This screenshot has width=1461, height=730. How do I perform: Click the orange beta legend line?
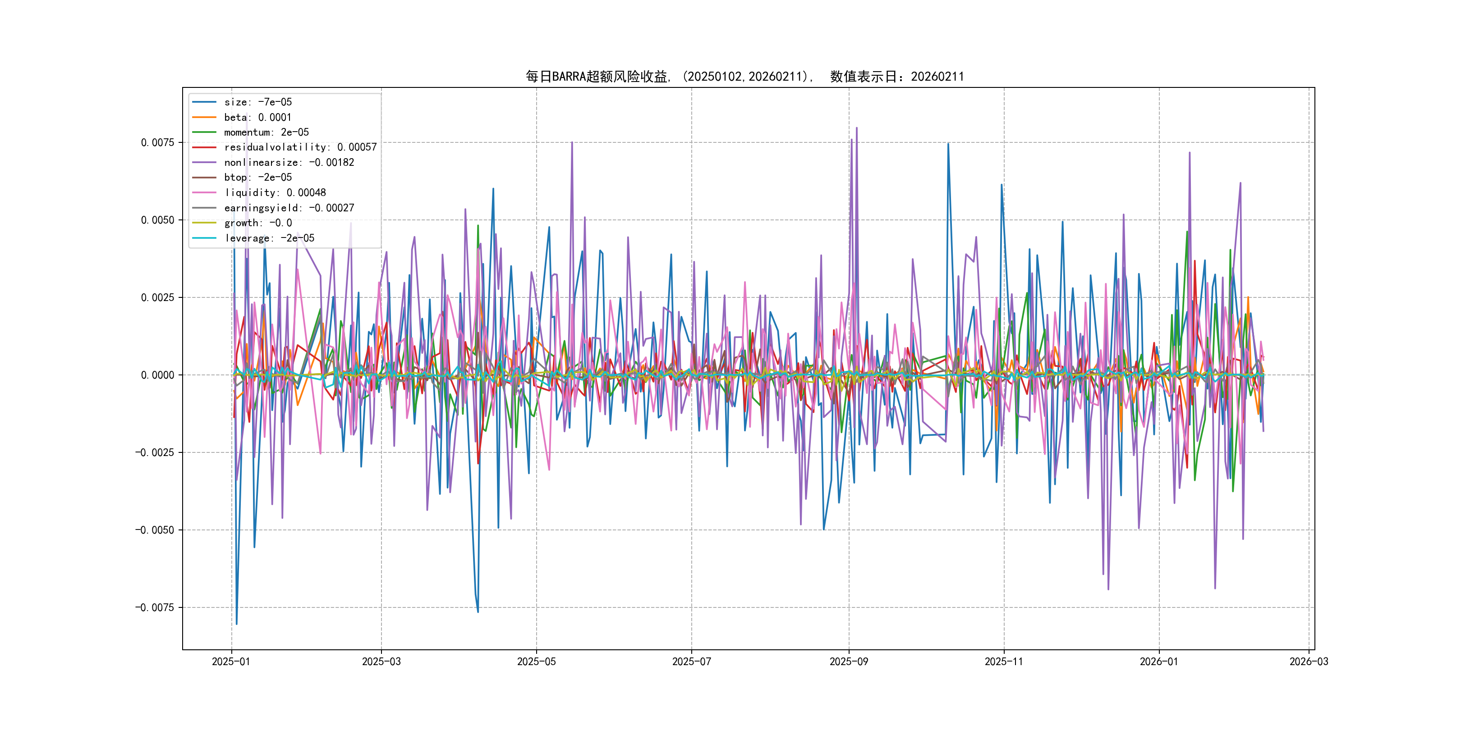(204, 117)
